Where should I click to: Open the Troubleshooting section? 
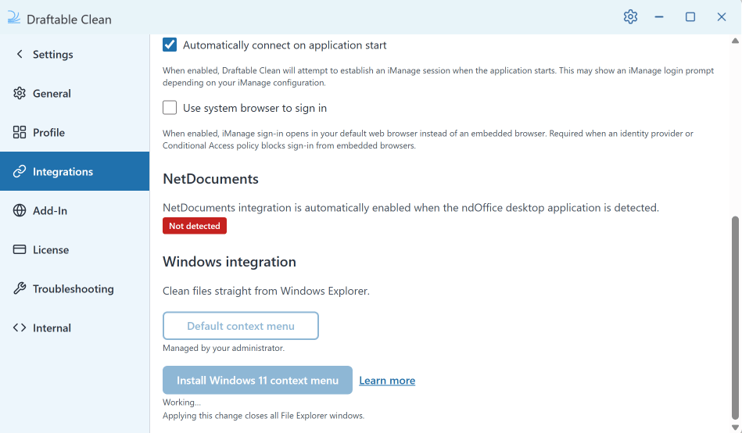click(75, 288)
